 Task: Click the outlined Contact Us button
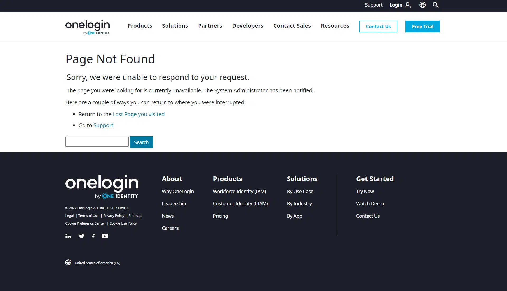point(378,27)
